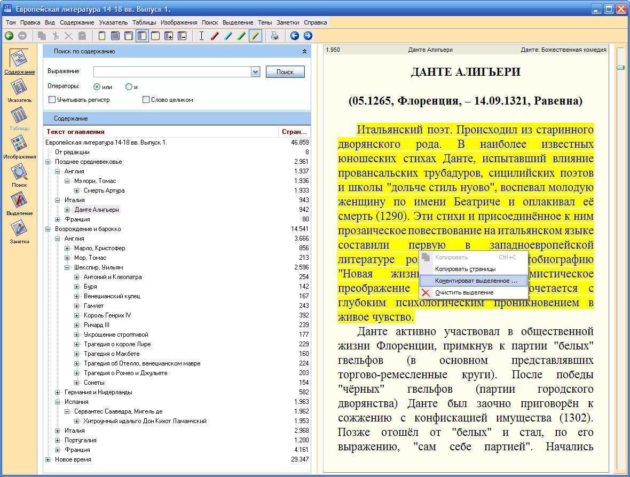Click the Cut scissors icon
The width and height of the screenshot is (630, 477).
(x=56, y=36)
